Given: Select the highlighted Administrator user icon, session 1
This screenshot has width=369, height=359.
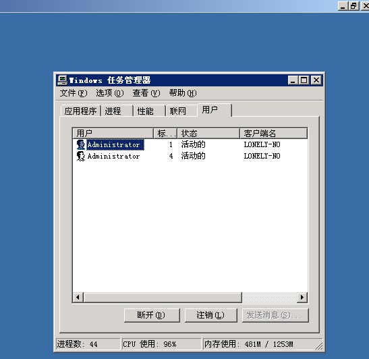Looking at the screenshot, I should pyautogui.click(x=81, y=144).
